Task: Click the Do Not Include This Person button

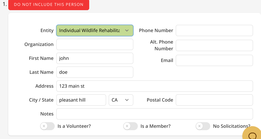Action: point(49,5)
